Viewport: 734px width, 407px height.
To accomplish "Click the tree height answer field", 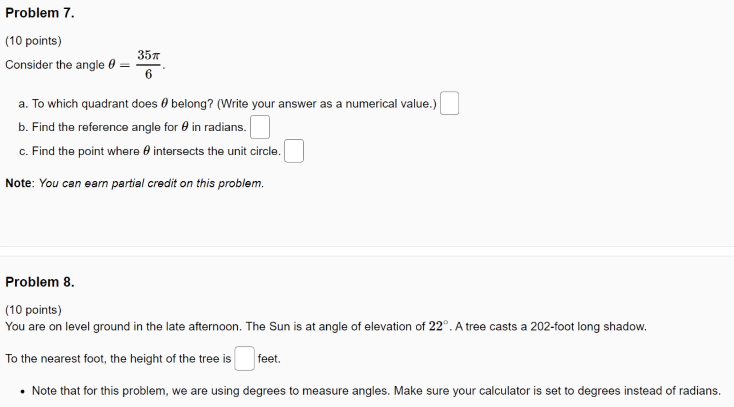I will pyautogui.click(x=244, y=358).
